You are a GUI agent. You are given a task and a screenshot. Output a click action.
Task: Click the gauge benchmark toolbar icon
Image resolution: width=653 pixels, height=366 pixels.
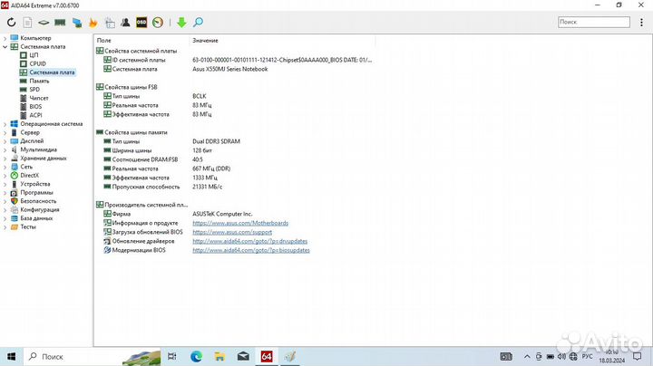(x=158, y=23)
